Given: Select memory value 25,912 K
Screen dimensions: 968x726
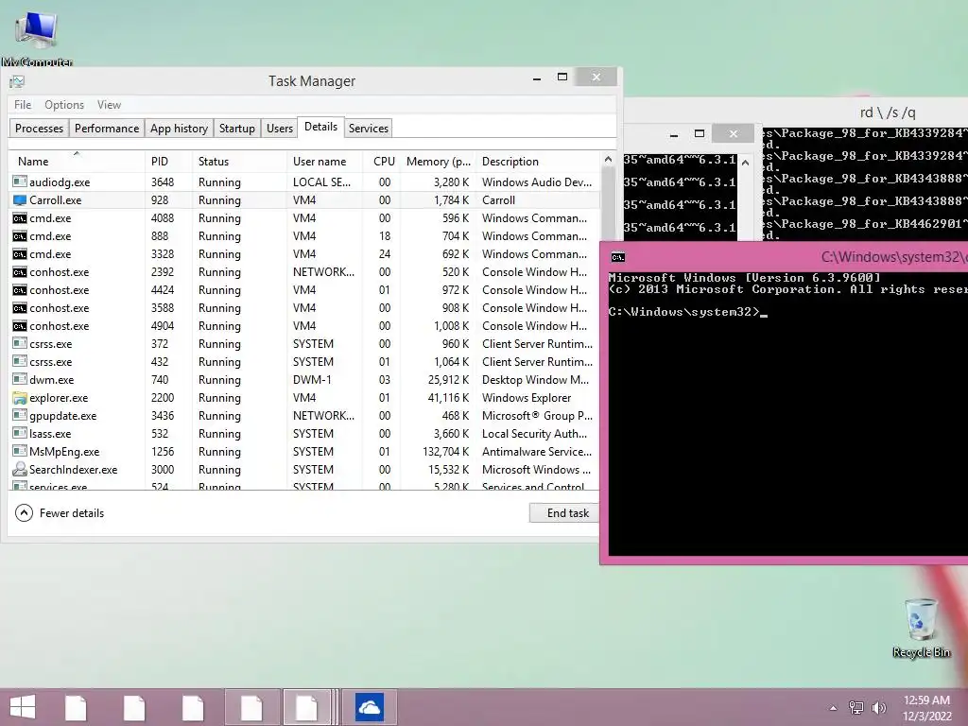Looking at the screenshot, I should [x=448, y=380].
